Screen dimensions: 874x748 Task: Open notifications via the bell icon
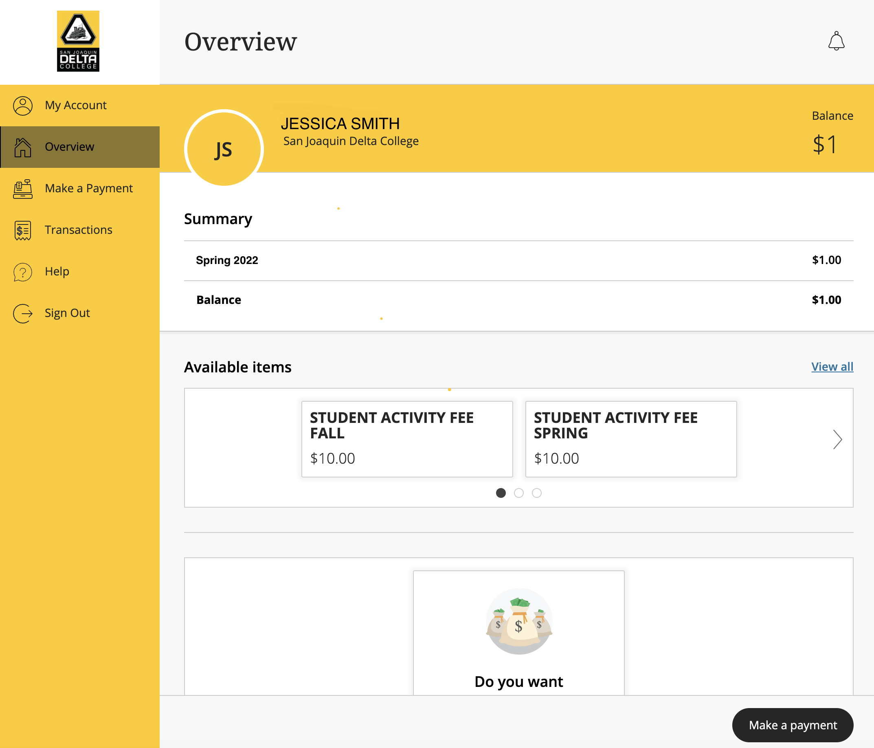coord(837,41)
